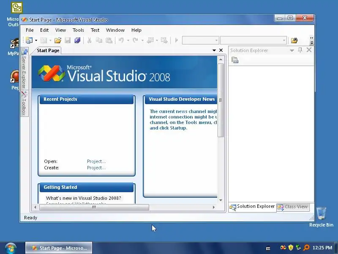Open the Windows Start button
Image resolution: width=338 pixels, height=254 pixels.
pyautogui.click(x=11, y=248)
